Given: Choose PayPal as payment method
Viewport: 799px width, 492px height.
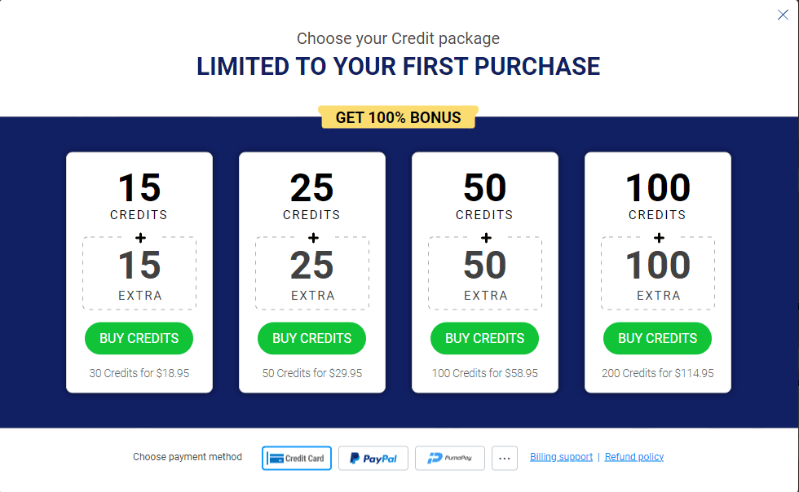Looking at the screenshot, I should [373, 458].
